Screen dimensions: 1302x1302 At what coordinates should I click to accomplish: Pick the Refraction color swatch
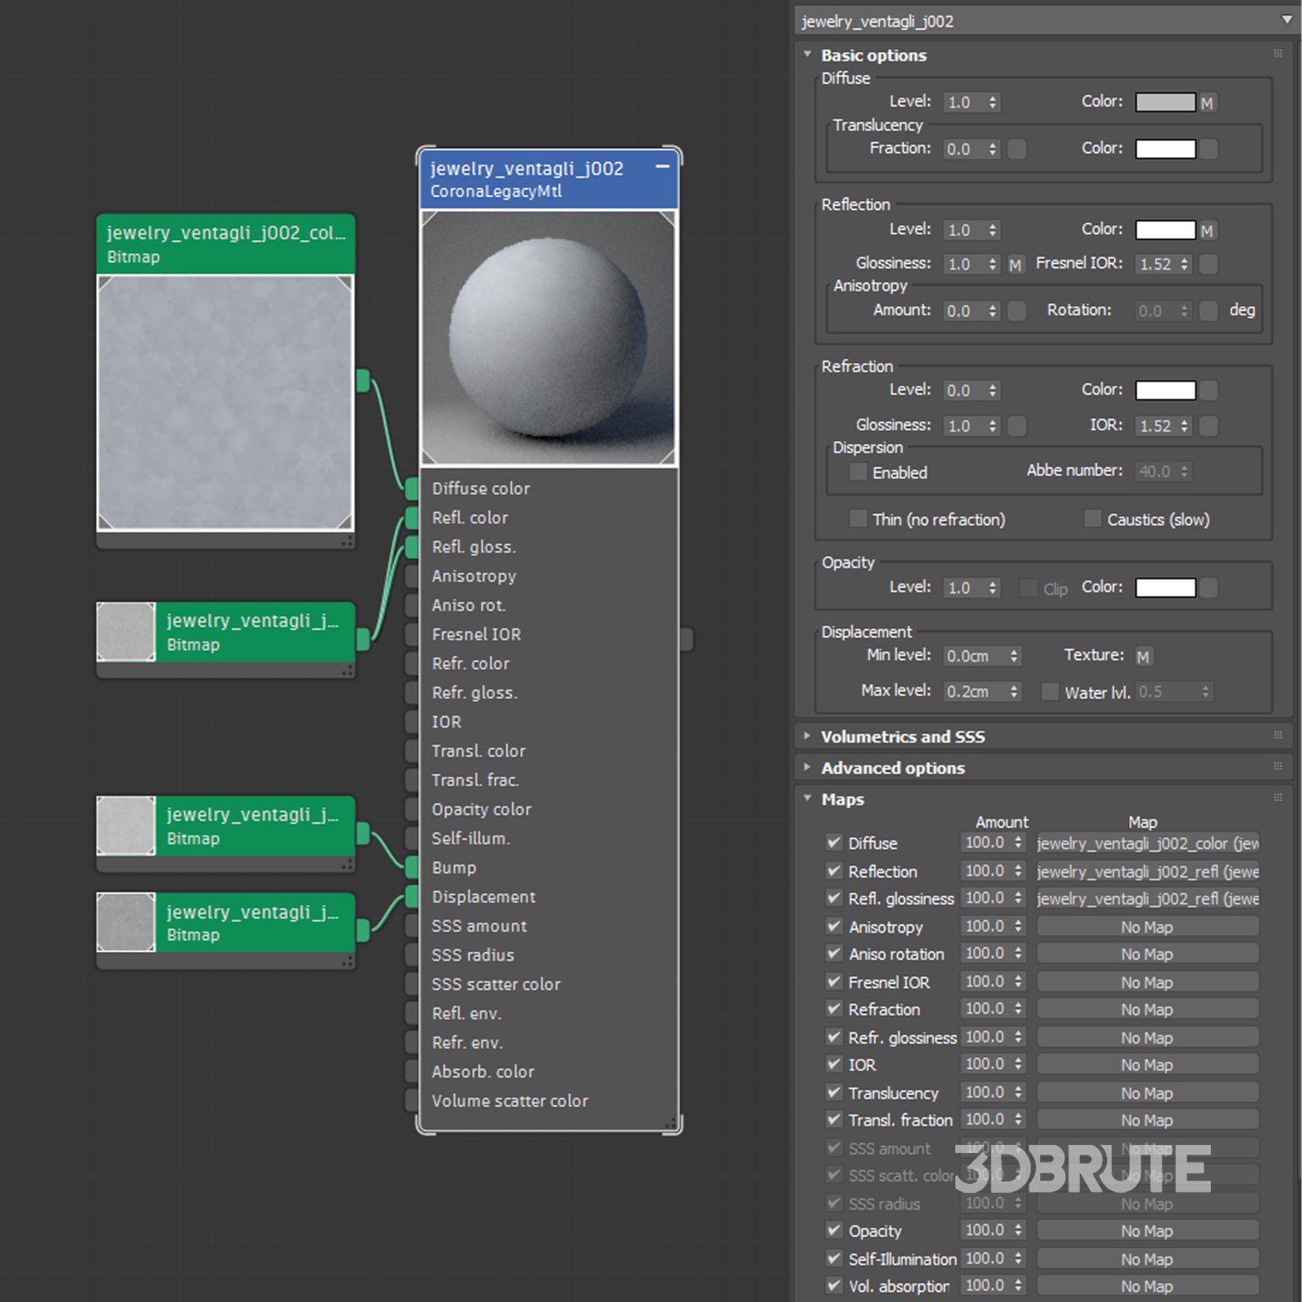[x=1165, y=391]
